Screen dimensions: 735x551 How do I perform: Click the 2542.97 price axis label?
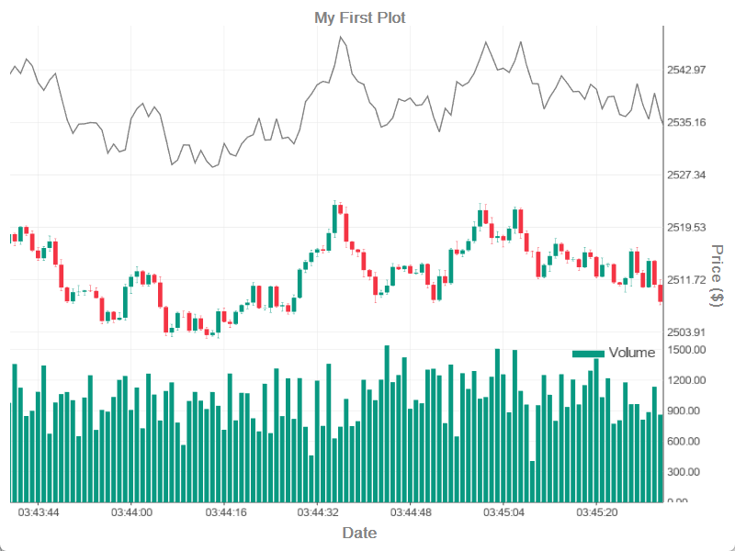(x=686, y=70)
